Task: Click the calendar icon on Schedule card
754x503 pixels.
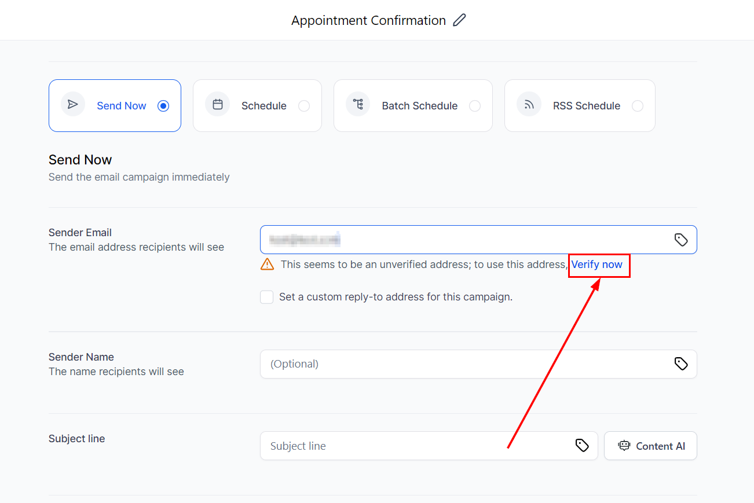Action: 218,105
